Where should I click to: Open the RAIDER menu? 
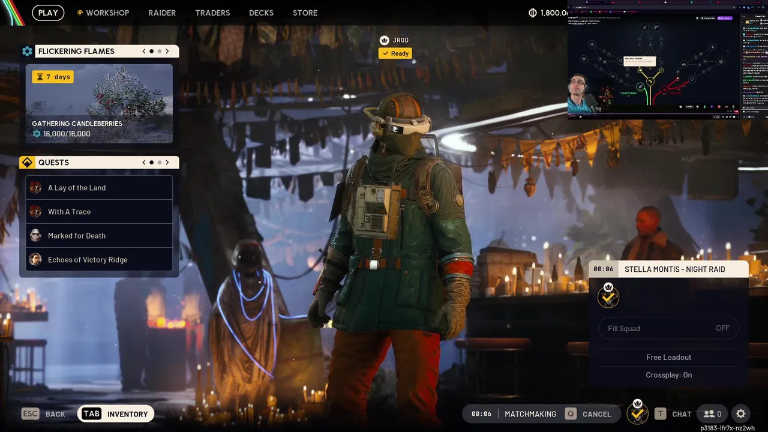click(162, 13)
